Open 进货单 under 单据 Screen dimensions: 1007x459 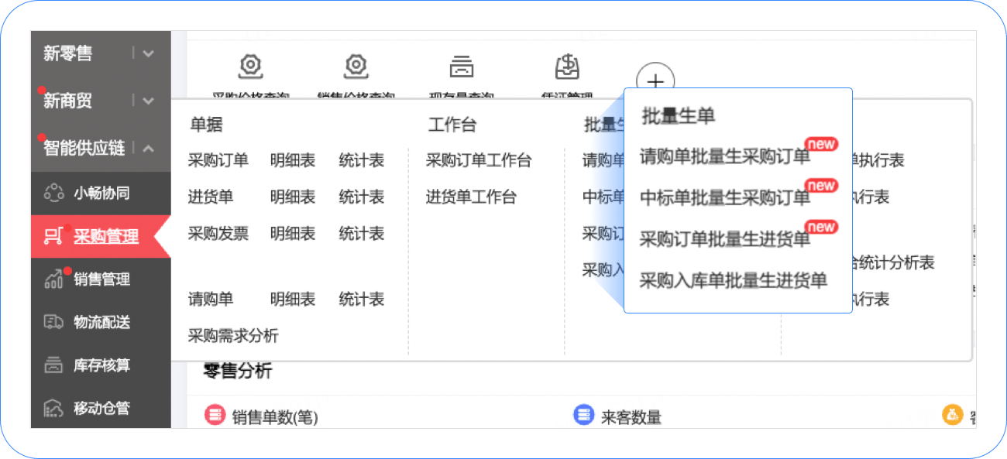coord(211,197)
